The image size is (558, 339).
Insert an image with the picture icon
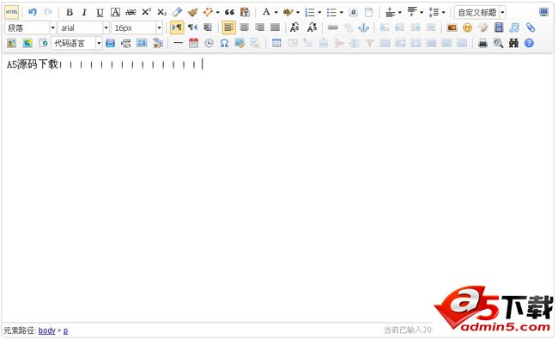click(x=452, y=27)
